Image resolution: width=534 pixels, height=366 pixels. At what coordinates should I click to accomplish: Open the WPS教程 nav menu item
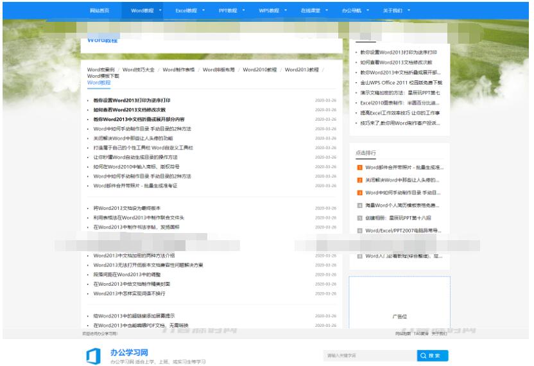click(x=269, y=10)
